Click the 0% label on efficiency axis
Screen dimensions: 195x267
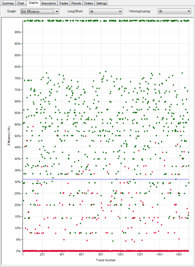pos(18,251)
